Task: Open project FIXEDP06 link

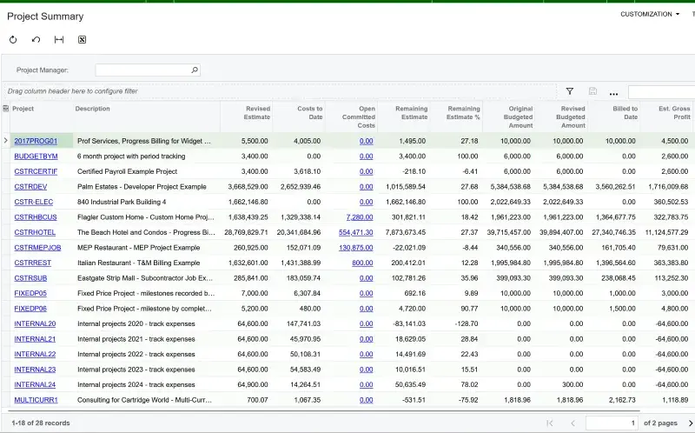Action: tap(30, 309)
